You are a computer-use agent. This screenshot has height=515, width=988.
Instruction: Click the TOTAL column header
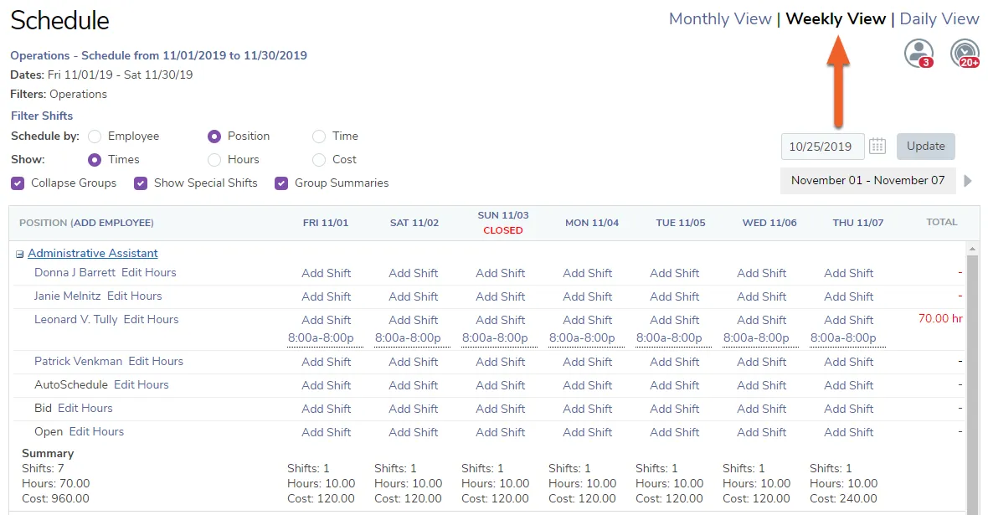(x=941, y=223)
